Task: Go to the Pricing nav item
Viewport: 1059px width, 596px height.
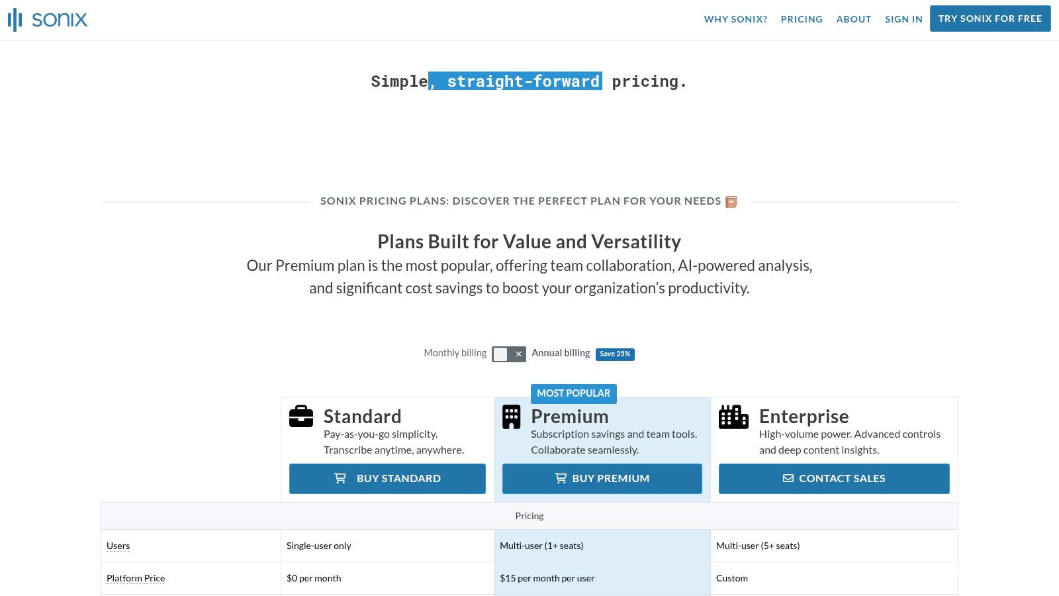Action: [x=802, y=19]
